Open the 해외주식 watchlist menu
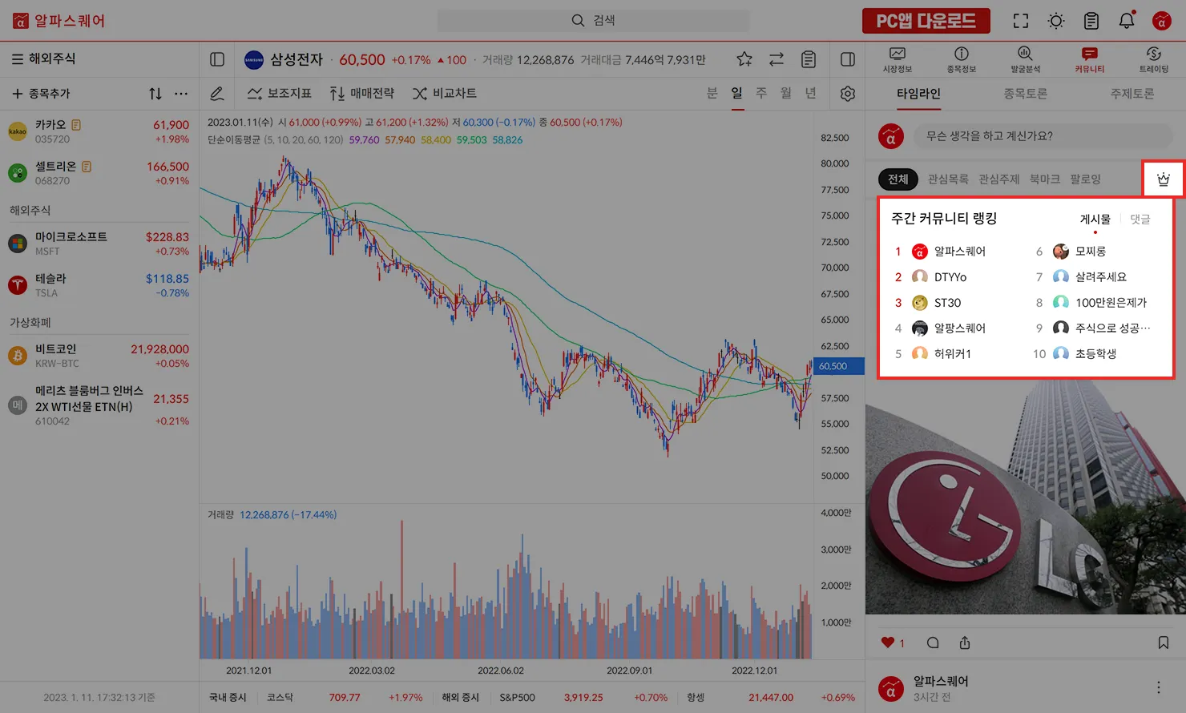Viewport: 1186px width, 713px height. 44,58
